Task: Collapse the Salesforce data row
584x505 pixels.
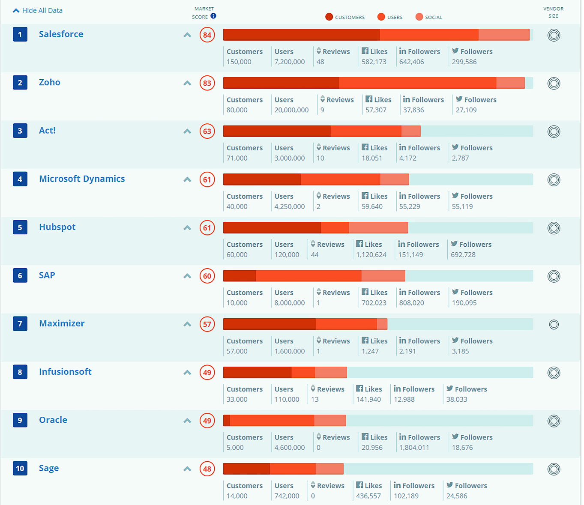Action: (x=187, y=35)
